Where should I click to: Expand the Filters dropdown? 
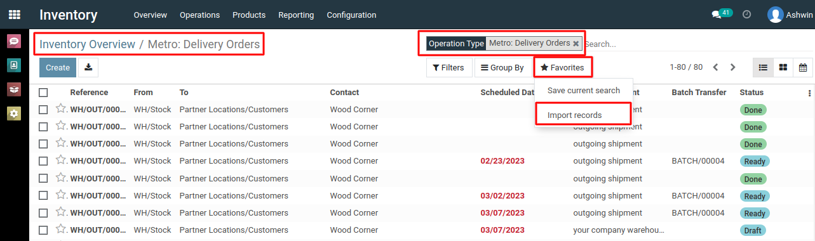coord(448,67)
